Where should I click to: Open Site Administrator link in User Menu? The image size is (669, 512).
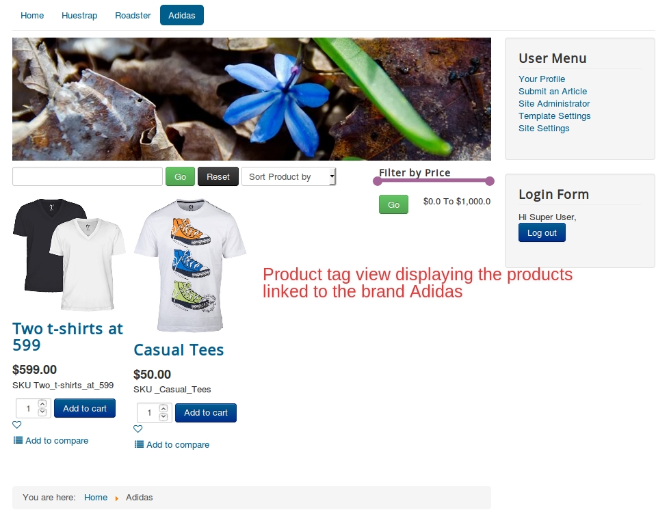click(x=554, y=104)
